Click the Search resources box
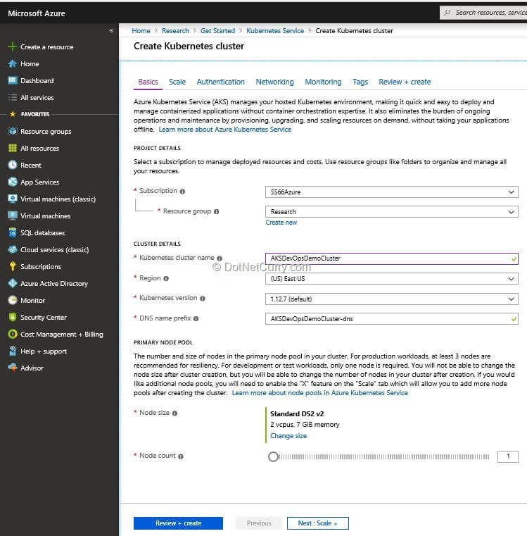The width and height of the screenshot is (527, 536). (x=483, y=13)
